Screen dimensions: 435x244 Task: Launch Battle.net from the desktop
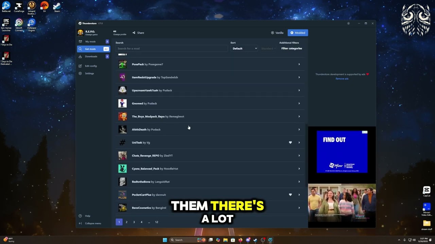click(6, 7)
